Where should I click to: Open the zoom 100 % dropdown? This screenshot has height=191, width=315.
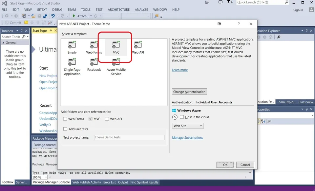(46, 177)
